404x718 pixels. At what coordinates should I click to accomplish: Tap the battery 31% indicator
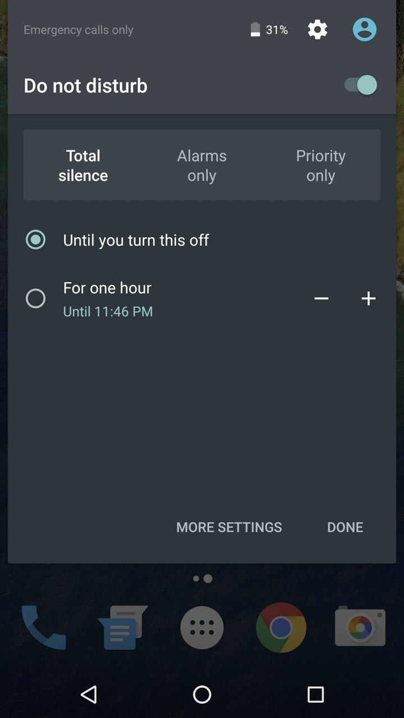click(x=269, y=30)
